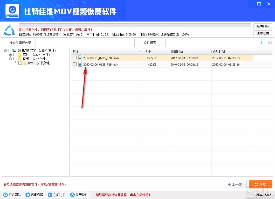Check the checkbox for 2017-08-01_0733_1400.mov
This screenshot has width=275, height=199.
click(75, 58)
